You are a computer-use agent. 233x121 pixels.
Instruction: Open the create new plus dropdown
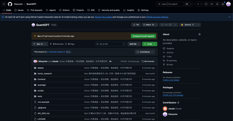[199, 4]
